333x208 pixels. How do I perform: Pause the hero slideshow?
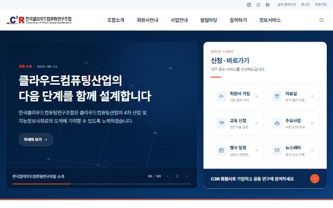177,176
